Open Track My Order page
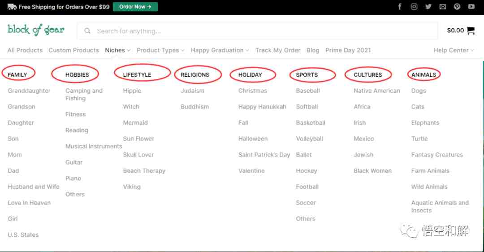484x252 pixels. (x=278, y=50)
